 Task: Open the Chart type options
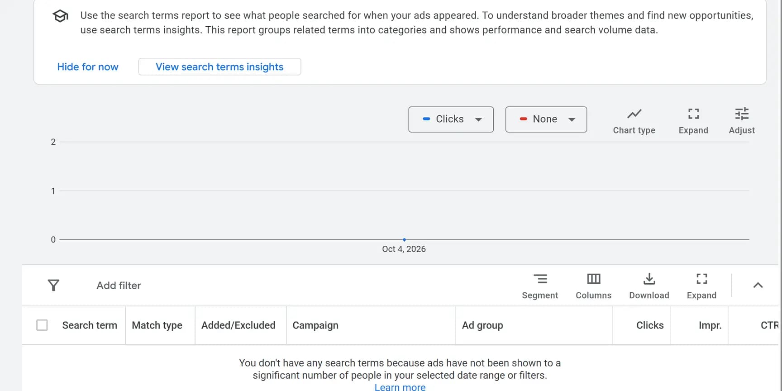click(x=634, y=121)
